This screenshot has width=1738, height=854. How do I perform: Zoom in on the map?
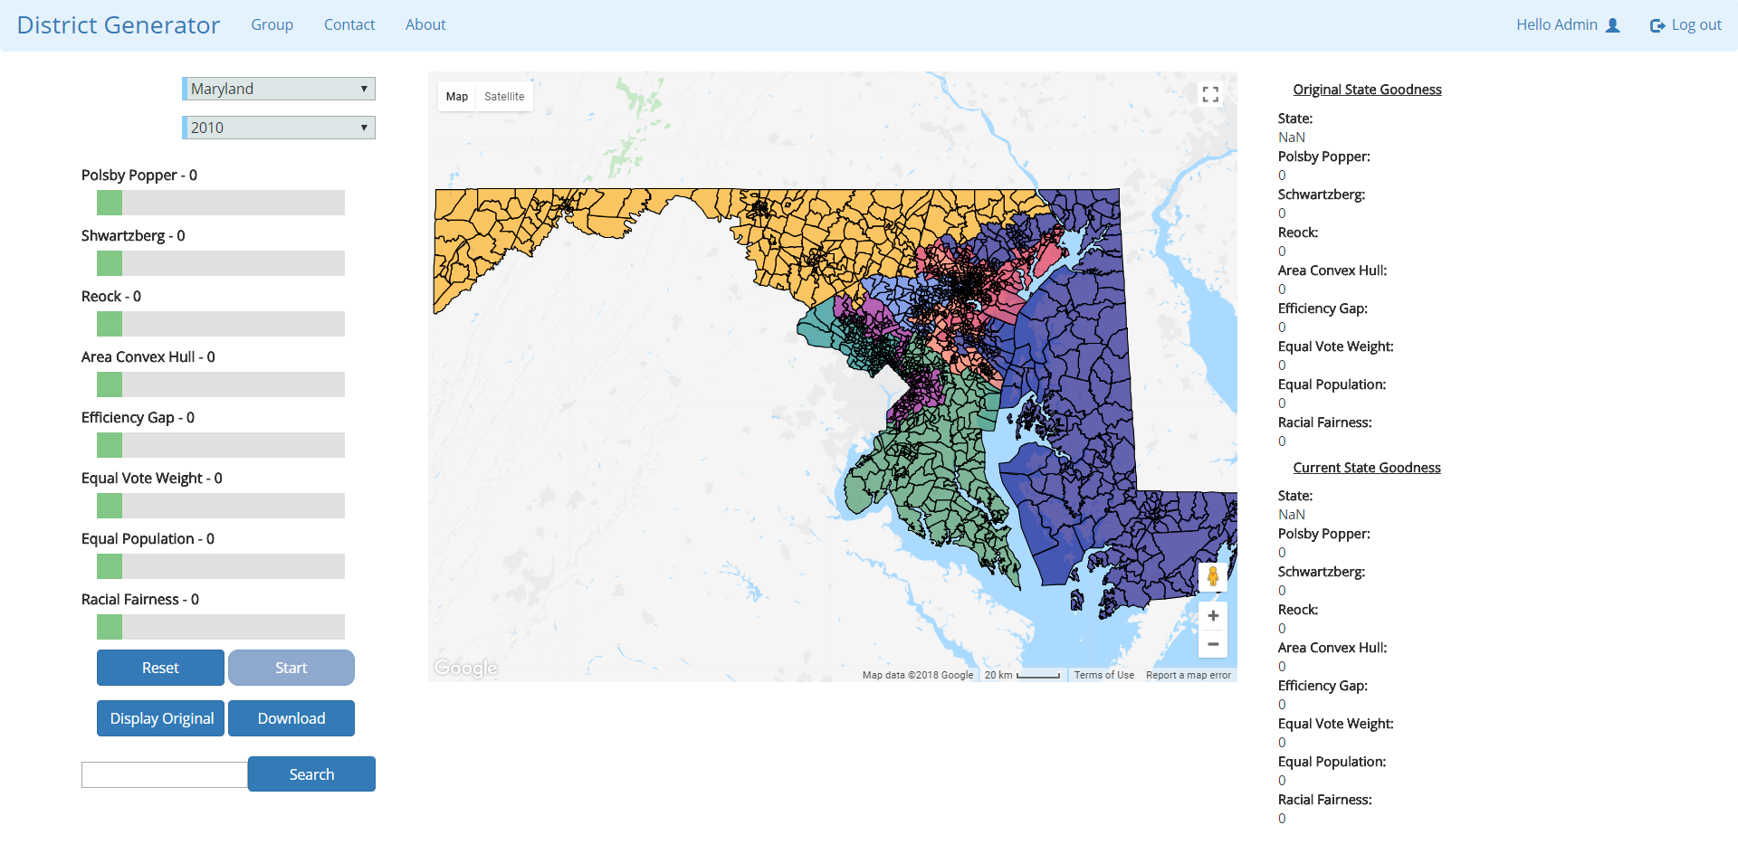1213,616
